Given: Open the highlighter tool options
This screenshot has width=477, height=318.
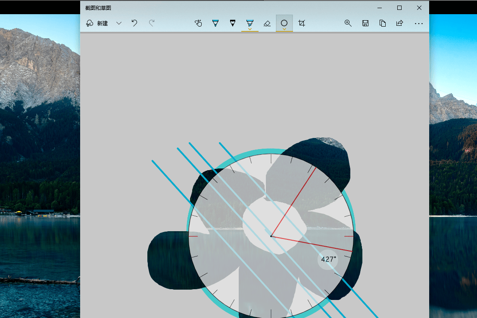Looking at the screenshot, I should coord(250,24).
